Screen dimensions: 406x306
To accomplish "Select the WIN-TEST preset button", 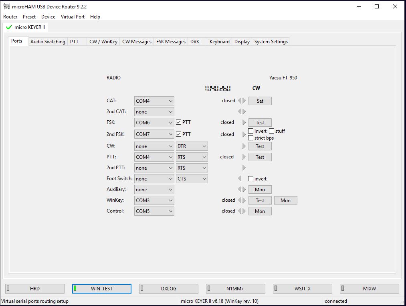I will (102, 289).
